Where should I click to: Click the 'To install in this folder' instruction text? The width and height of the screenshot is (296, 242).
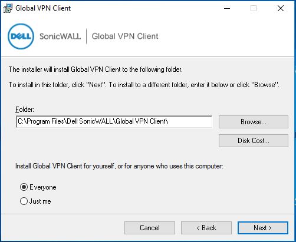tap(144, 85)
